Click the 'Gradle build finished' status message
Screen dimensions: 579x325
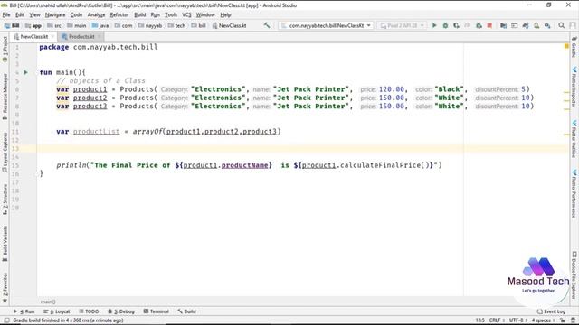pos(68,320)
